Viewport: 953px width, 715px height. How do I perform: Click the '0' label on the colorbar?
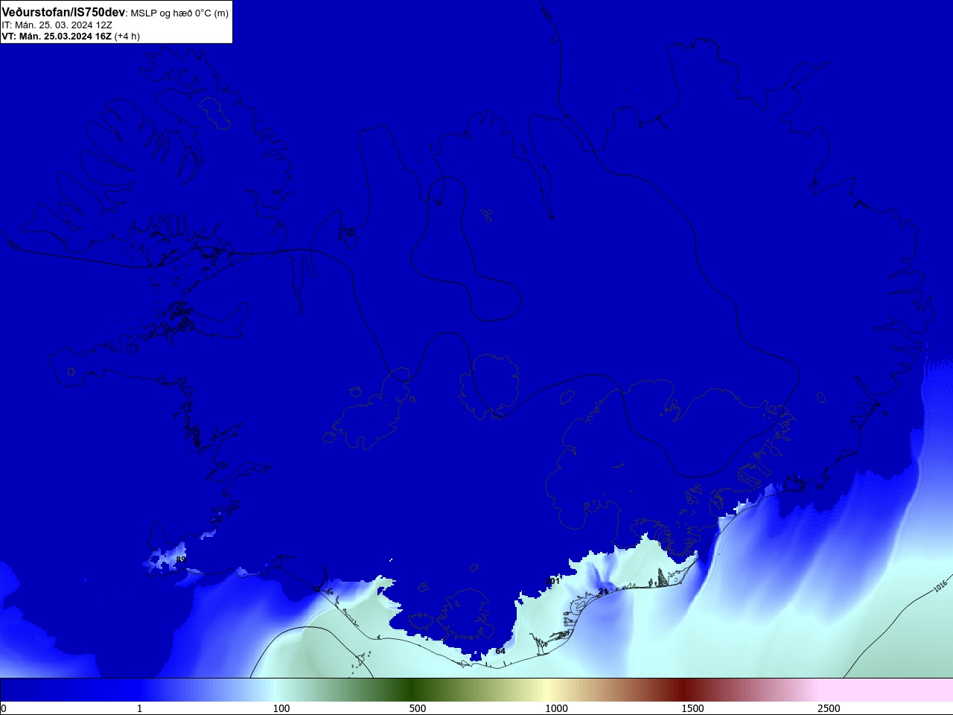pyautogui.click(x=4, y=708)
